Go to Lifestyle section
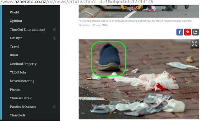201x121 pixels. point(16,38)
